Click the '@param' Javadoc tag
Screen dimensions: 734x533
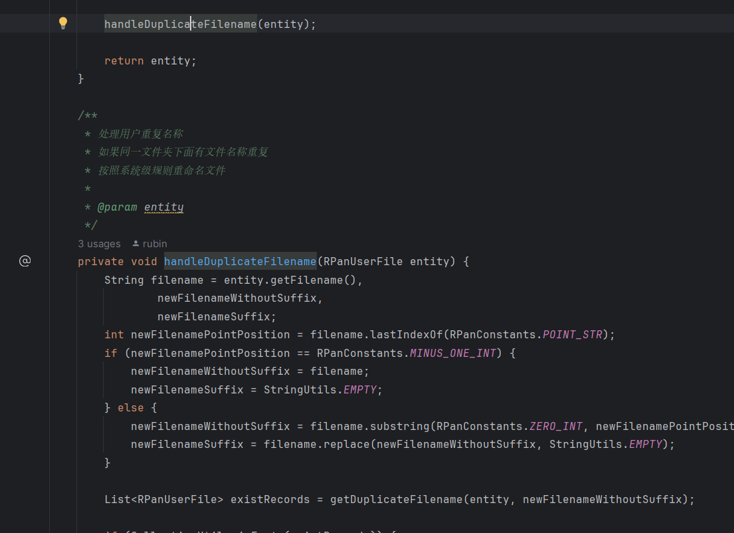click(x=117, y=207)
